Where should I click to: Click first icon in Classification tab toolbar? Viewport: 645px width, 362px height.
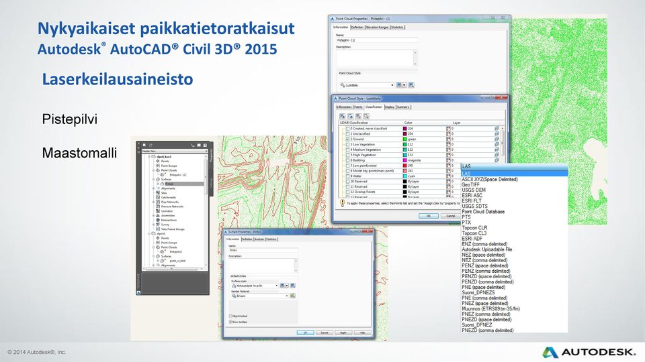coord(342,116)
